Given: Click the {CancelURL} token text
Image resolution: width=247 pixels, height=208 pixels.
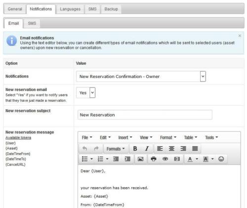Looking at the screenshot, I should point(15,165).
